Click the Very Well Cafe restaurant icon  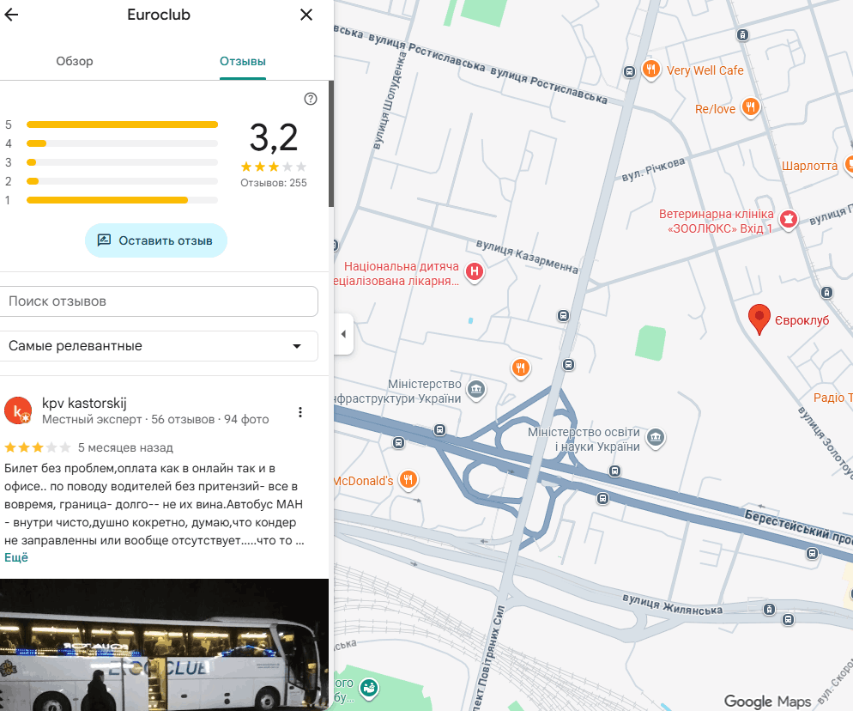[651, 70]
